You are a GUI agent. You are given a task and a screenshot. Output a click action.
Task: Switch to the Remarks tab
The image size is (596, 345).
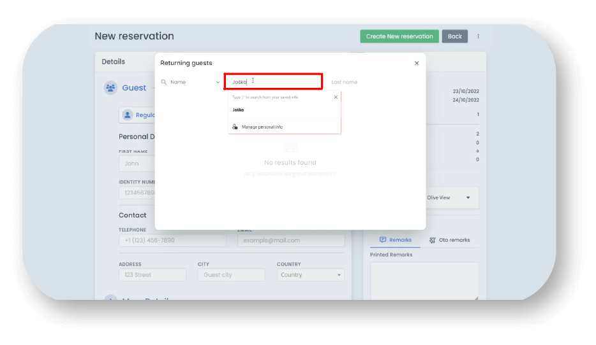[x=395, y=240]
